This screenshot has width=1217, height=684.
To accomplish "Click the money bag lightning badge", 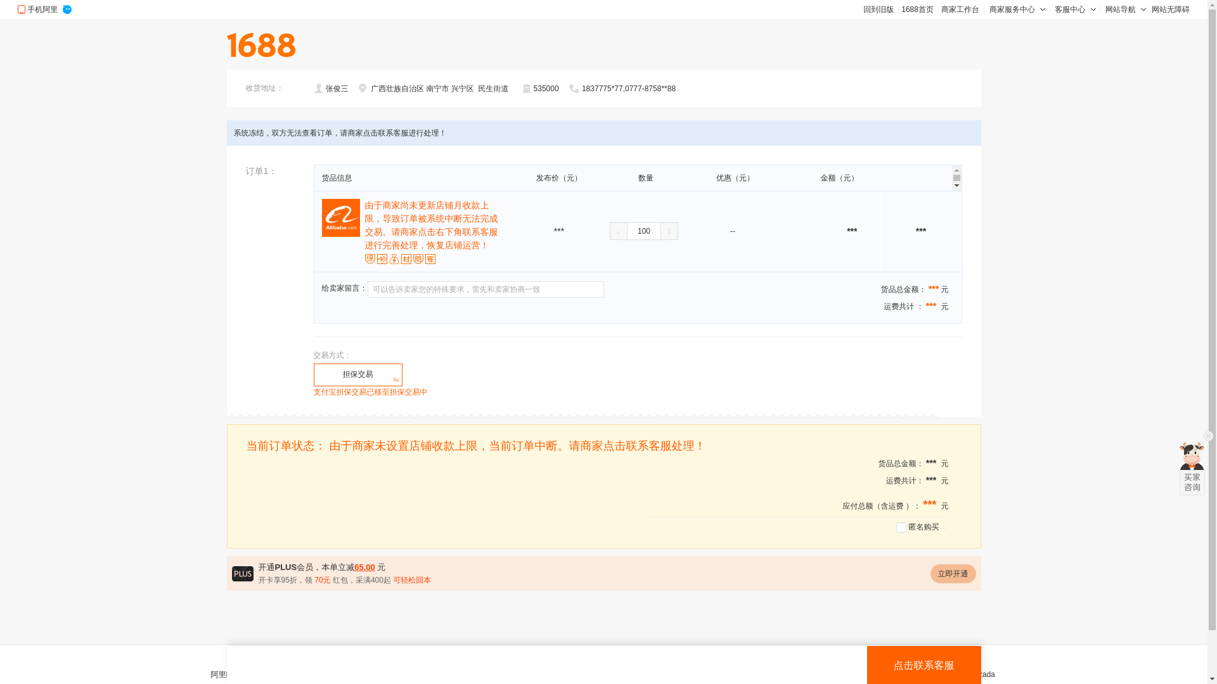I will (x=394, y=259).
